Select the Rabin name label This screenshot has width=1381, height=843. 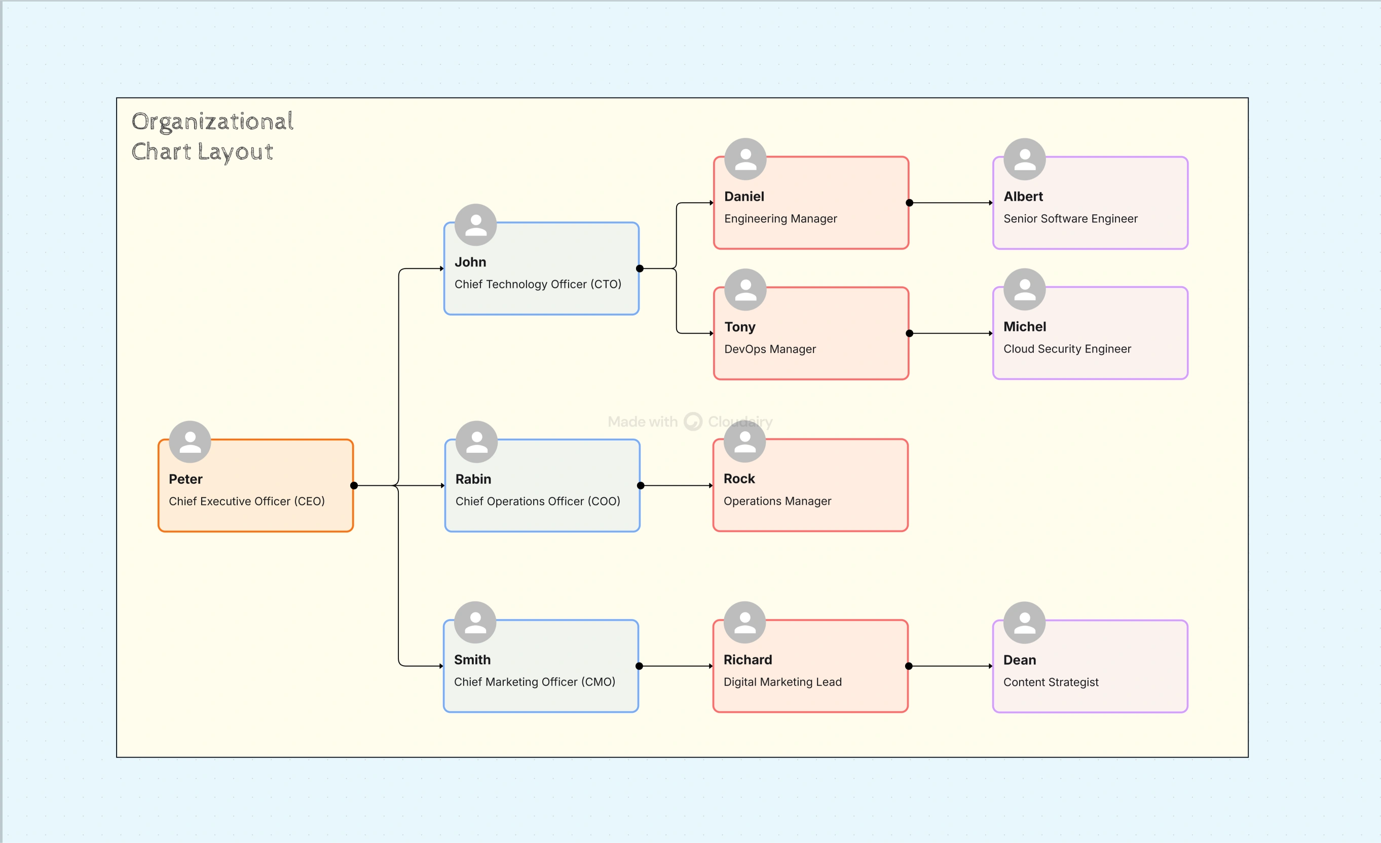(x=473, y=479)
